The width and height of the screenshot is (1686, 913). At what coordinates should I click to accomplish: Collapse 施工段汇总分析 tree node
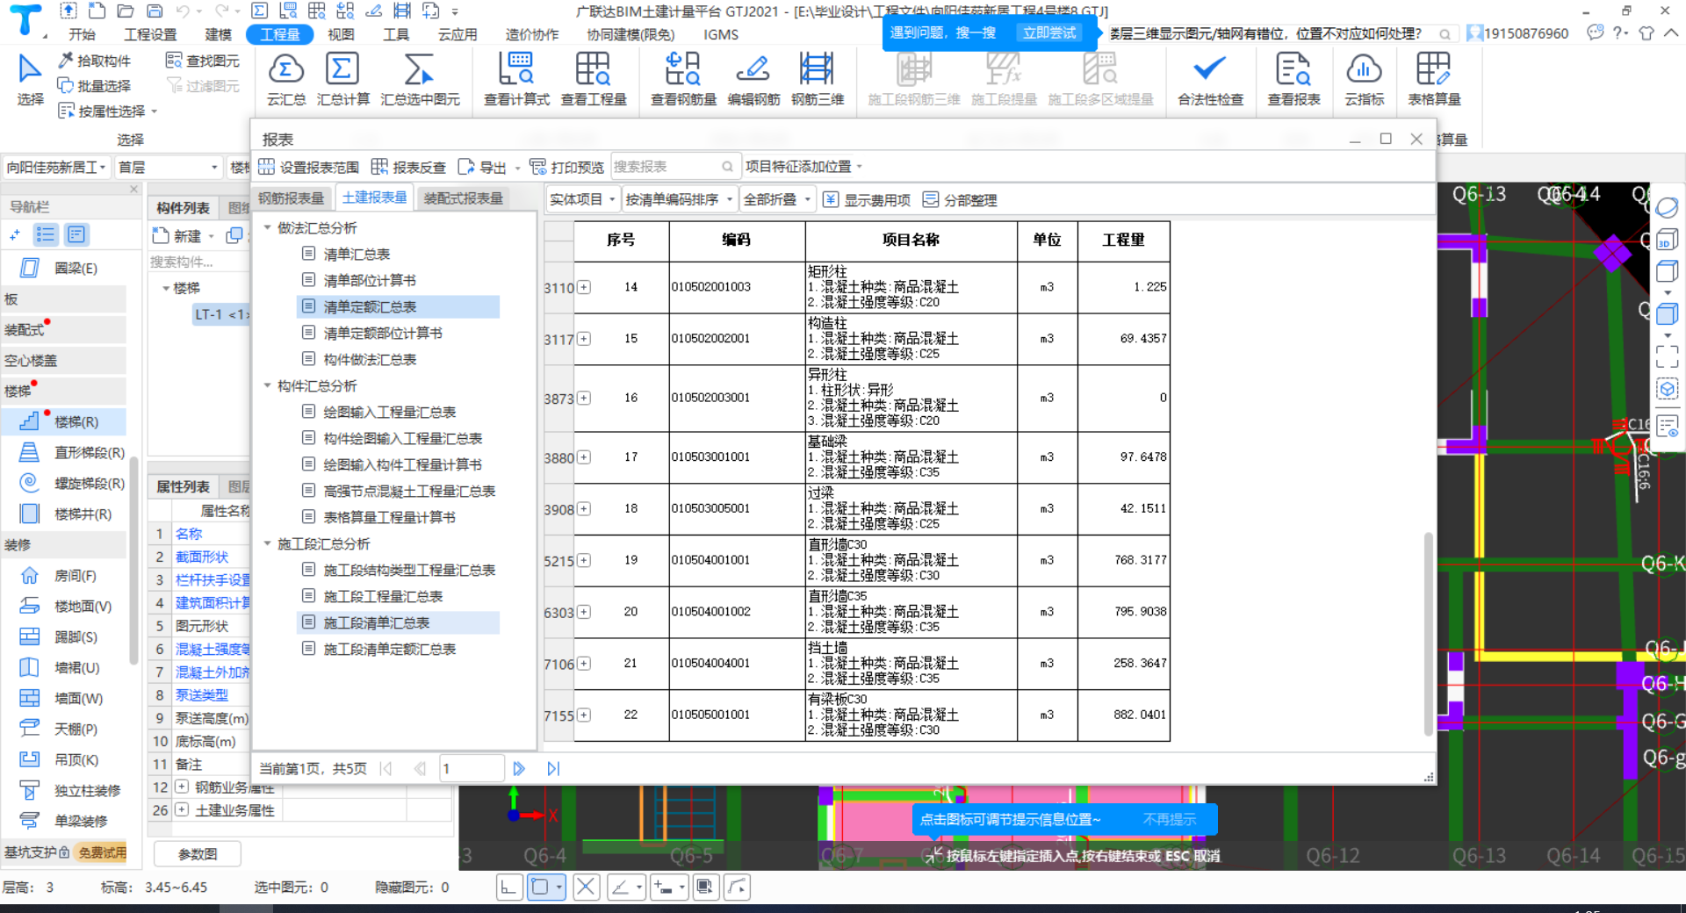[x=268, y=543]
